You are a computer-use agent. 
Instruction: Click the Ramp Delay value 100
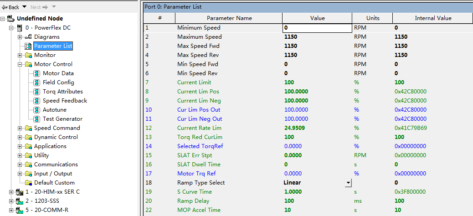(289, 201)
